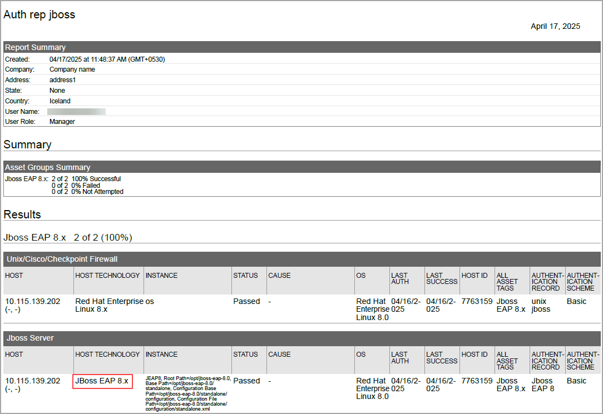Click Jboss EAP 8 authentication record cell
The image size is (603, 414).
(542, 385)
